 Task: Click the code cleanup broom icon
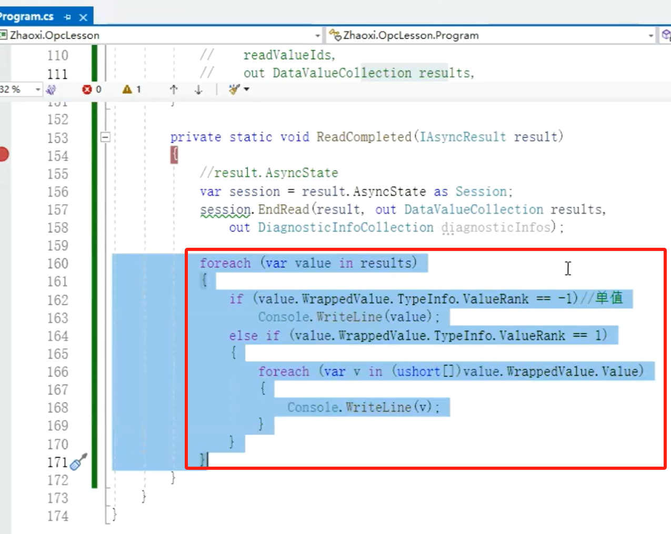point(234,89)
